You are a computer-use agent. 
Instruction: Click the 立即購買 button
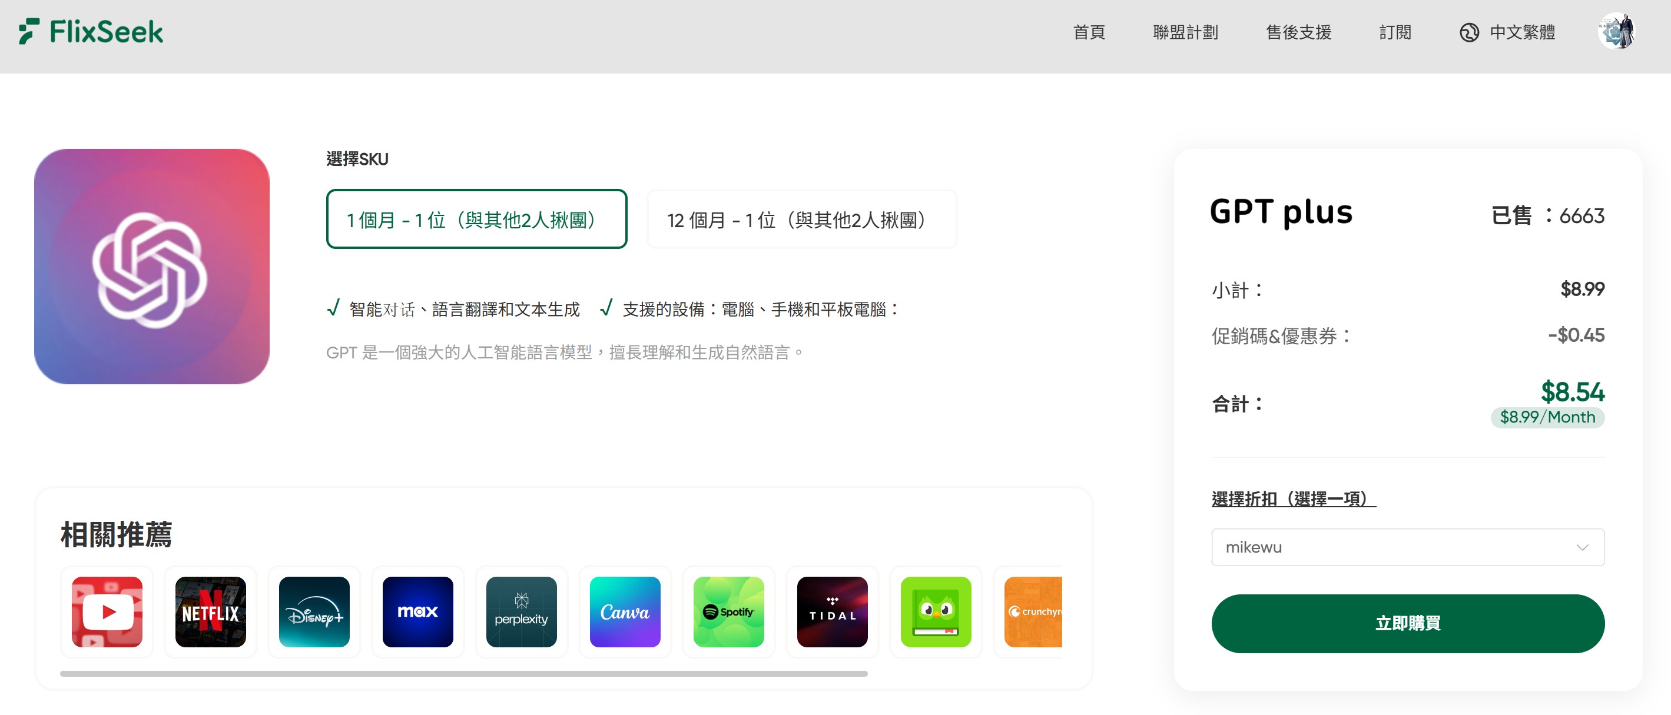tap(1407, 623)
